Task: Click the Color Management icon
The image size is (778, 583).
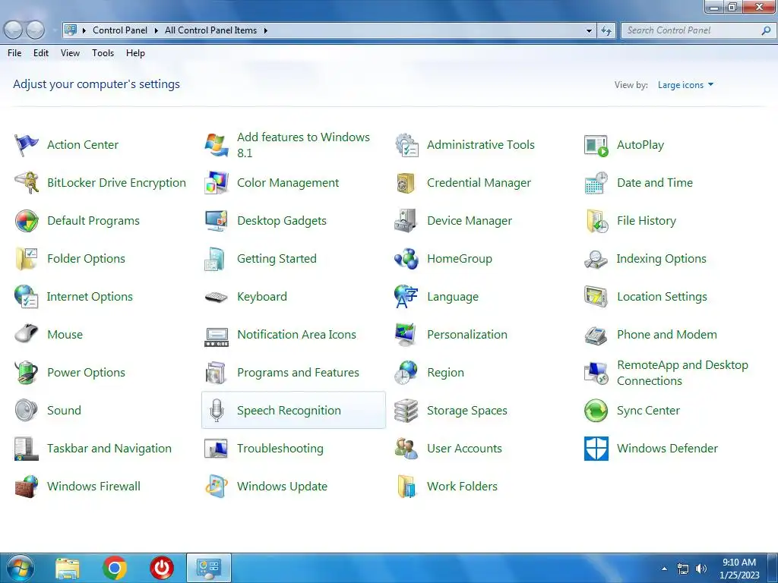Action: 217,183
